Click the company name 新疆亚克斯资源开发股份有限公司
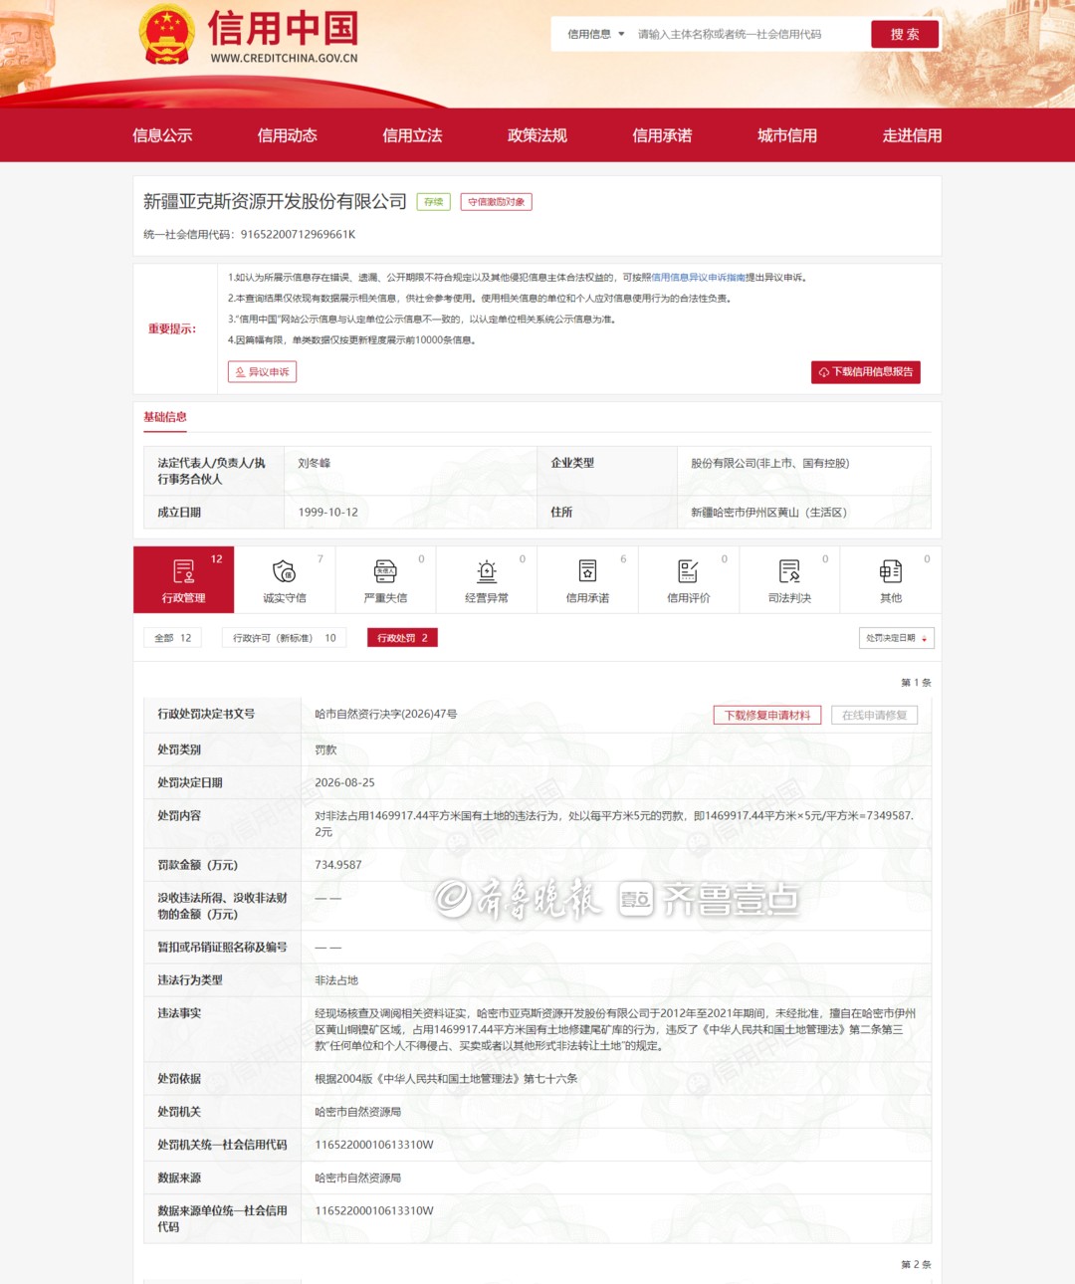The height and width of the screenshot is (1284, 1075). (x=275, y=201)
